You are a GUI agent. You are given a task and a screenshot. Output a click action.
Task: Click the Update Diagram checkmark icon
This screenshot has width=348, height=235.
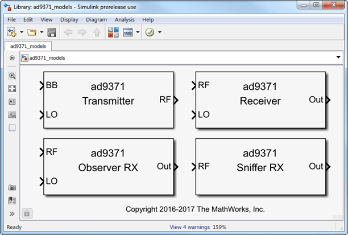point(150,32)
